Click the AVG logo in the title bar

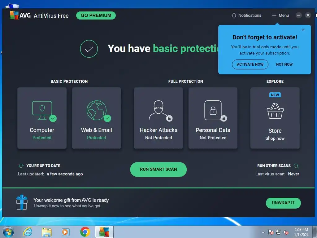pyautogui.click(x=20, y=15)
